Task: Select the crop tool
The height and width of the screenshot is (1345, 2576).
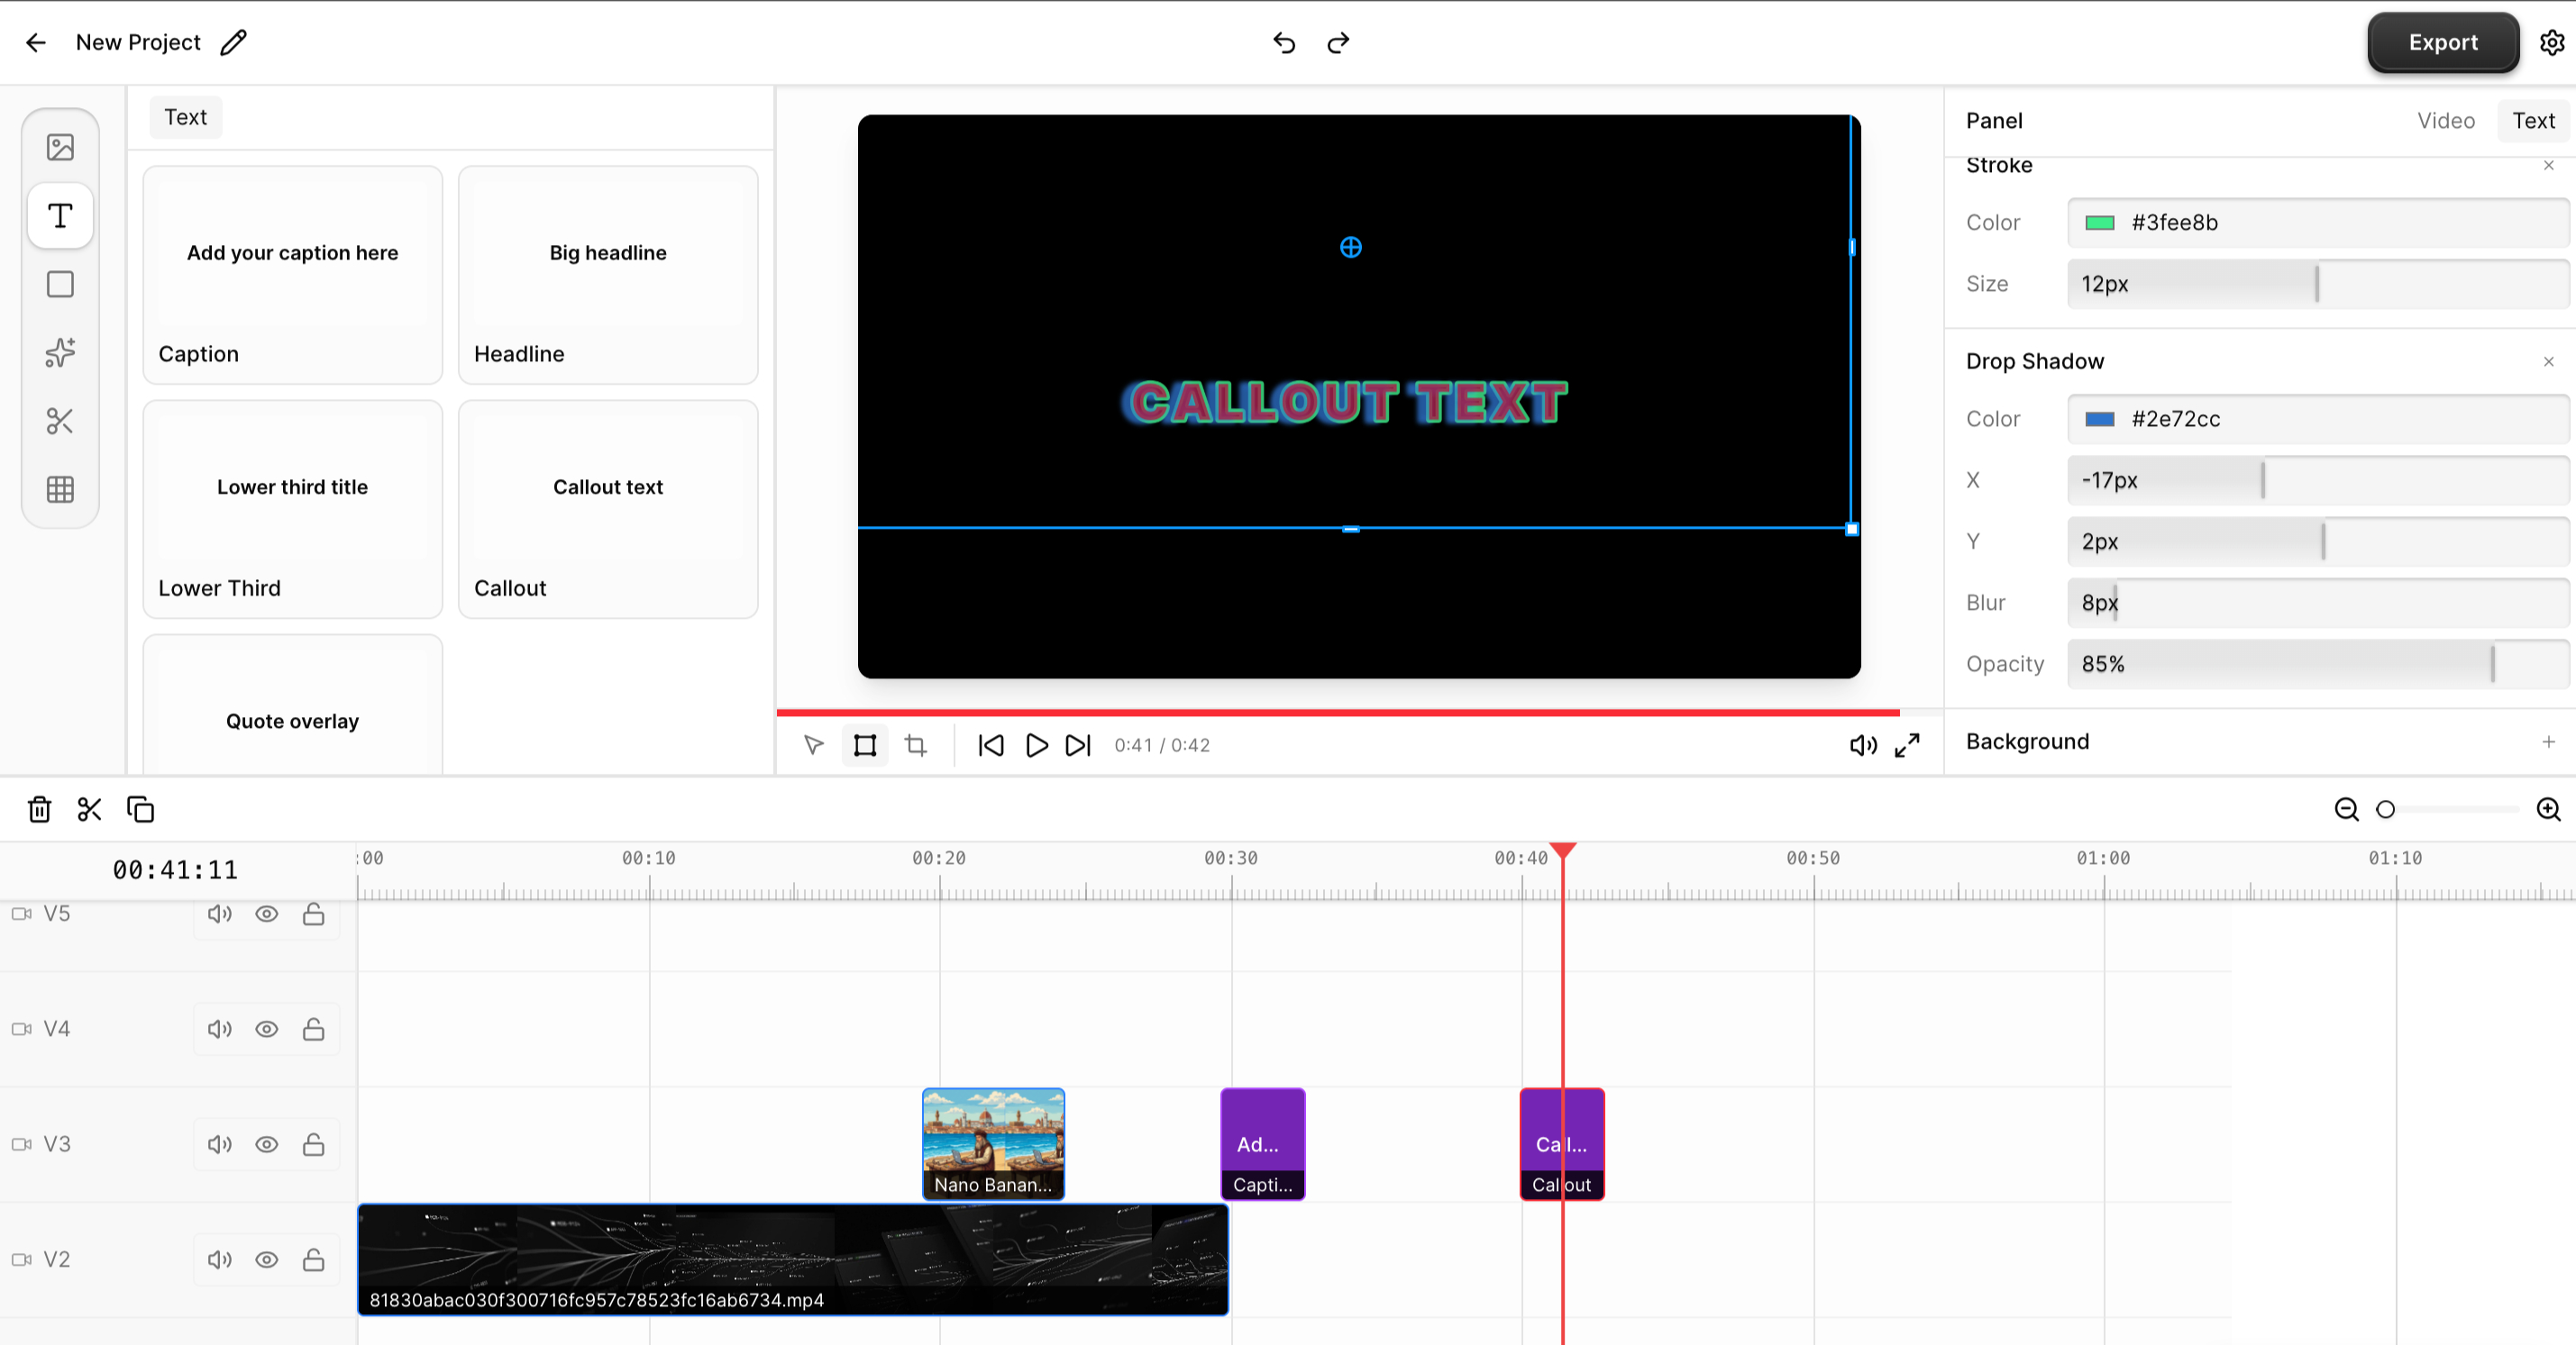Action: point(916,744)
